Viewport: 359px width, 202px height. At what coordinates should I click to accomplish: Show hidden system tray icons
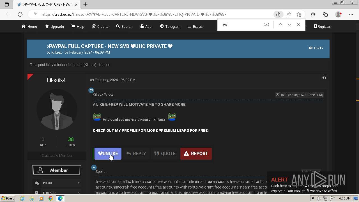(x=313, y=198)
